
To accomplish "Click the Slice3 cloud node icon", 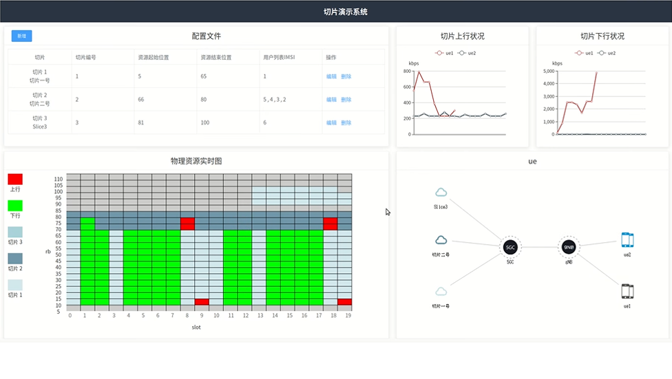I will pos(441,193).
